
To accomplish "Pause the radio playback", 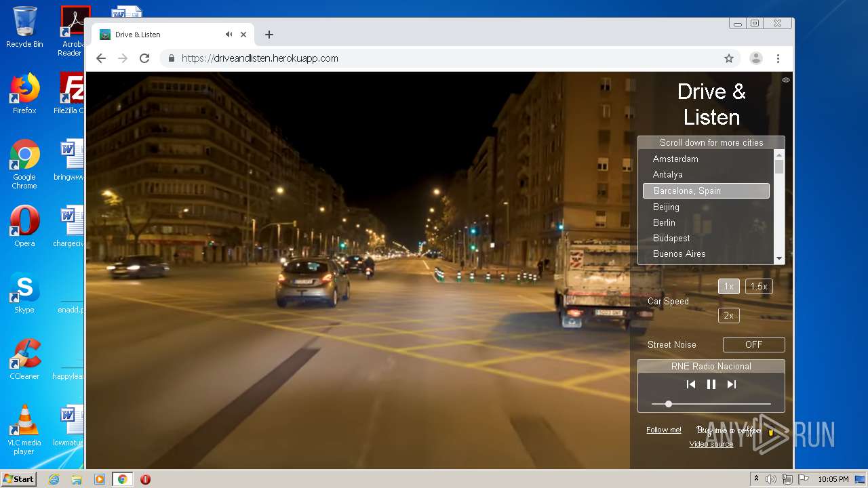I will (x=711, y=384).
